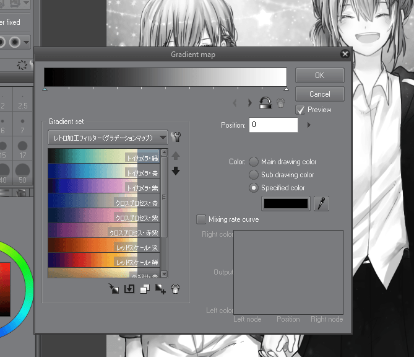
Task: Open the Gradient set dropdown list
Action: point(108,137)
